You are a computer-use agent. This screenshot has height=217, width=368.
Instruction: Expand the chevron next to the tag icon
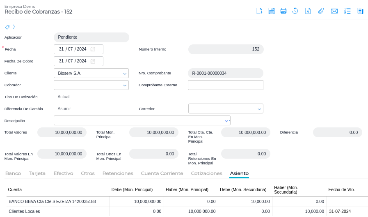tap(14, 27)
